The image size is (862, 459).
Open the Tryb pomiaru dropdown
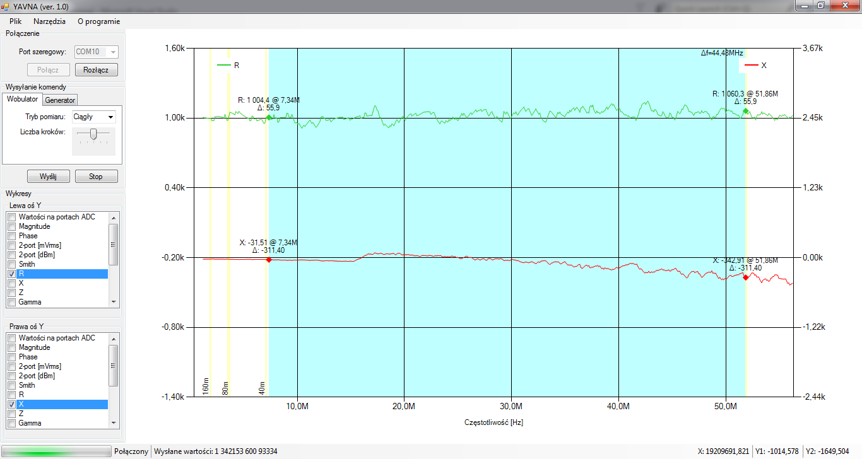(93, 117)
